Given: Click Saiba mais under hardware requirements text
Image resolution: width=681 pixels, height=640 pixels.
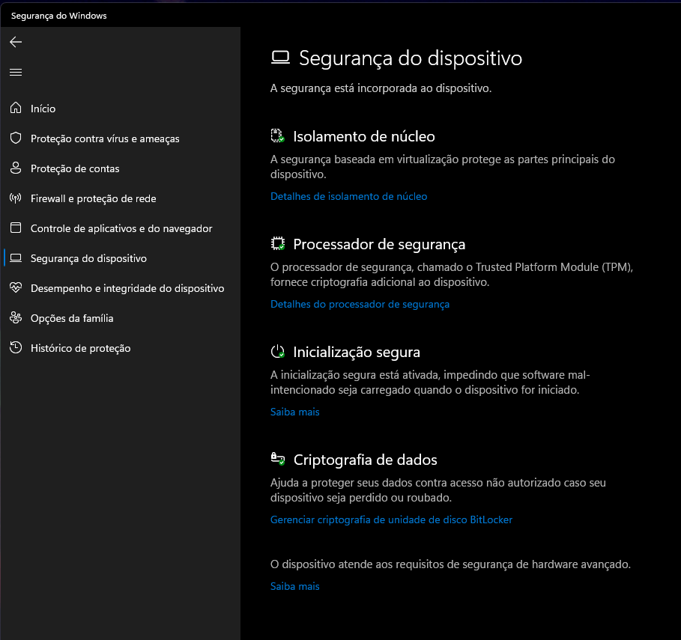Looking at the screenshot, I should pos(295,586).
